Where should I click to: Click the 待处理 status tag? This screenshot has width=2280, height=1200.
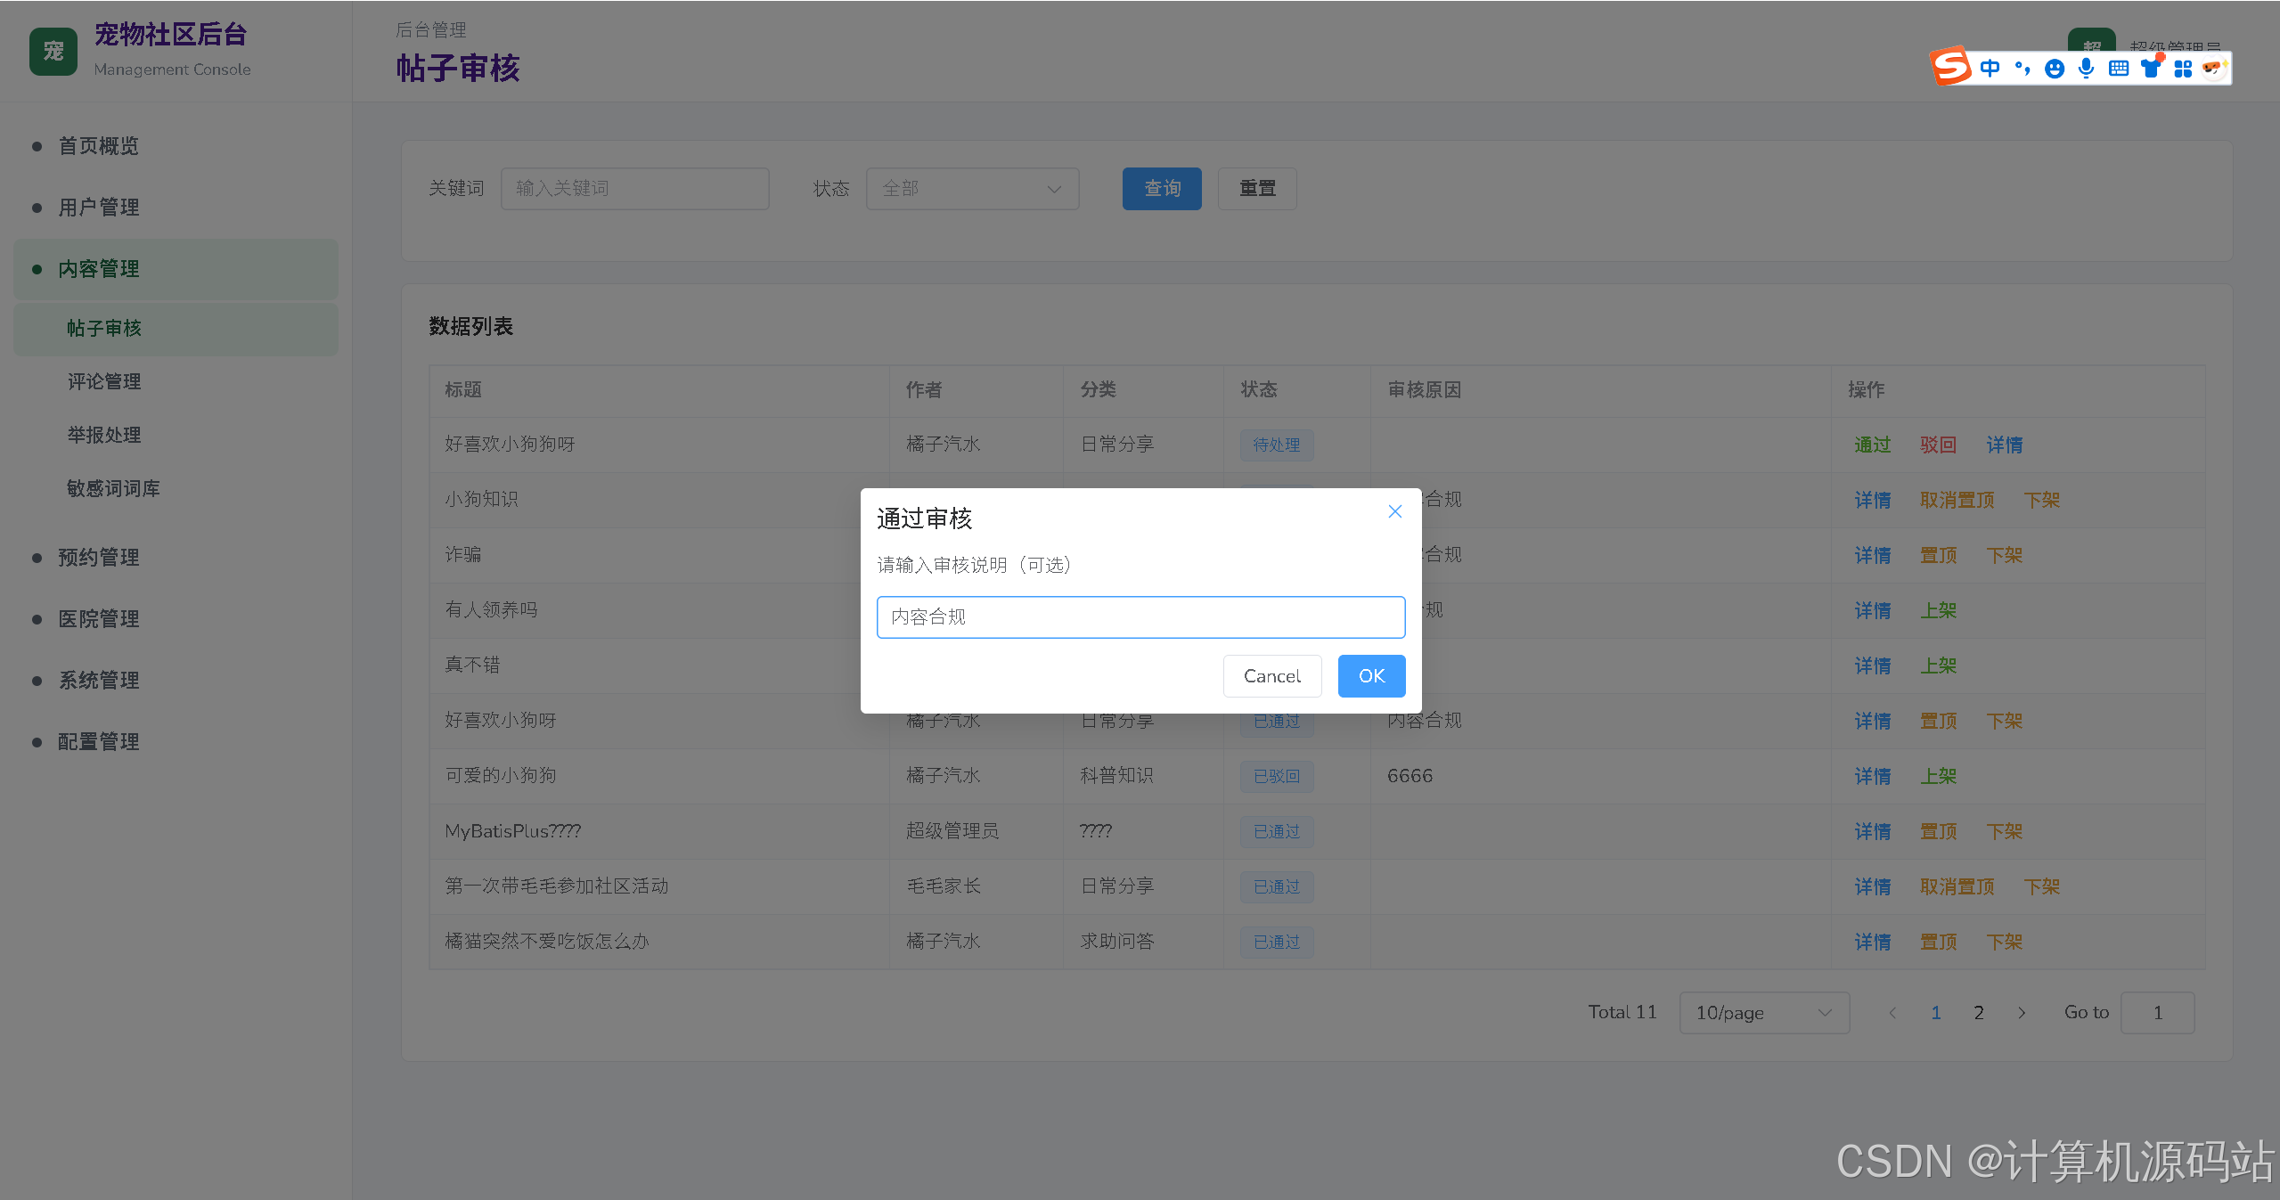pyautogui.click(x=1276, y=445)
